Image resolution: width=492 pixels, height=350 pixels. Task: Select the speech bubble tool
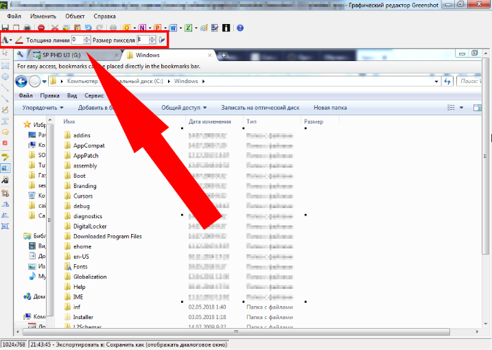[5, 132]
